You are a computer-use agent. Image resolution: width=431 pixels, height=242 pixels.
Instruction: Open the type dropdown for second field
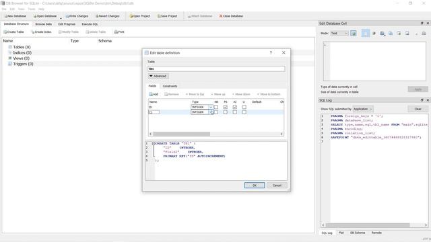point(211,112)
